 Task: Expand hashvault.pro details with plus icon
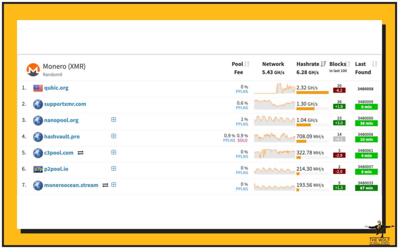(114, 136)
